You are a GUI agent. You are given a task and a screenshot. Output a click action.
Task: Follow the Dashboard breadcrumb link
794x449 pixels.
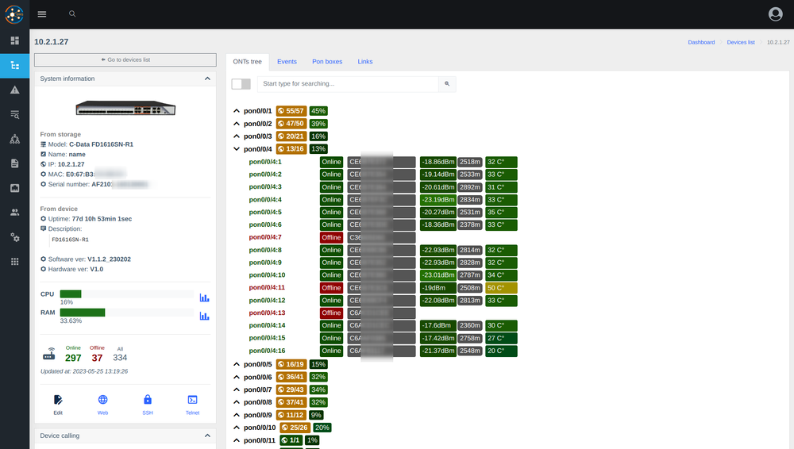pos(701,42)
